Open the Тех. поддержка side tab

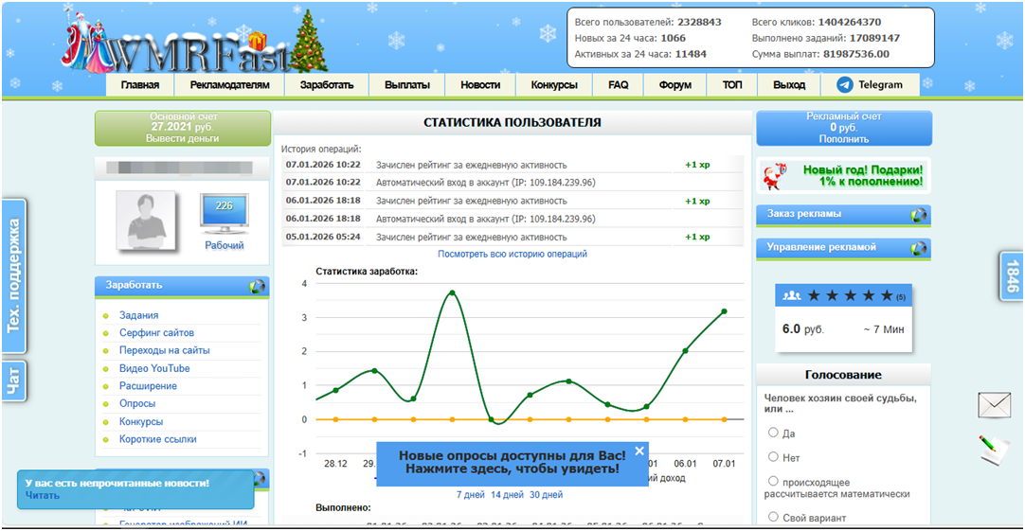[13, 275]
